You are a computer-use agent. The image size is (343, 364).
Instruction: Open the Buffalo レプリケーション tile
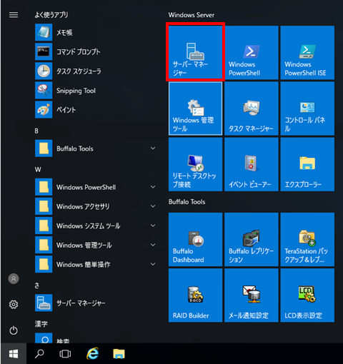pyautogui.click(x=252, y=240)
